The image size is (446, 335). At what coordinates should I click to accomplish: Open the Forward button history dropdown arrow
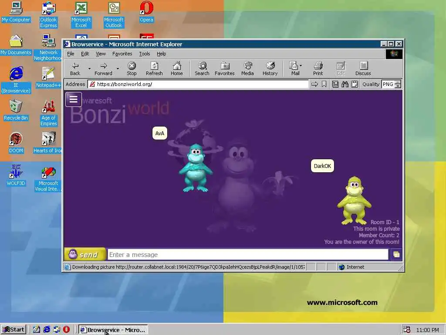click(x=118, y=68)
